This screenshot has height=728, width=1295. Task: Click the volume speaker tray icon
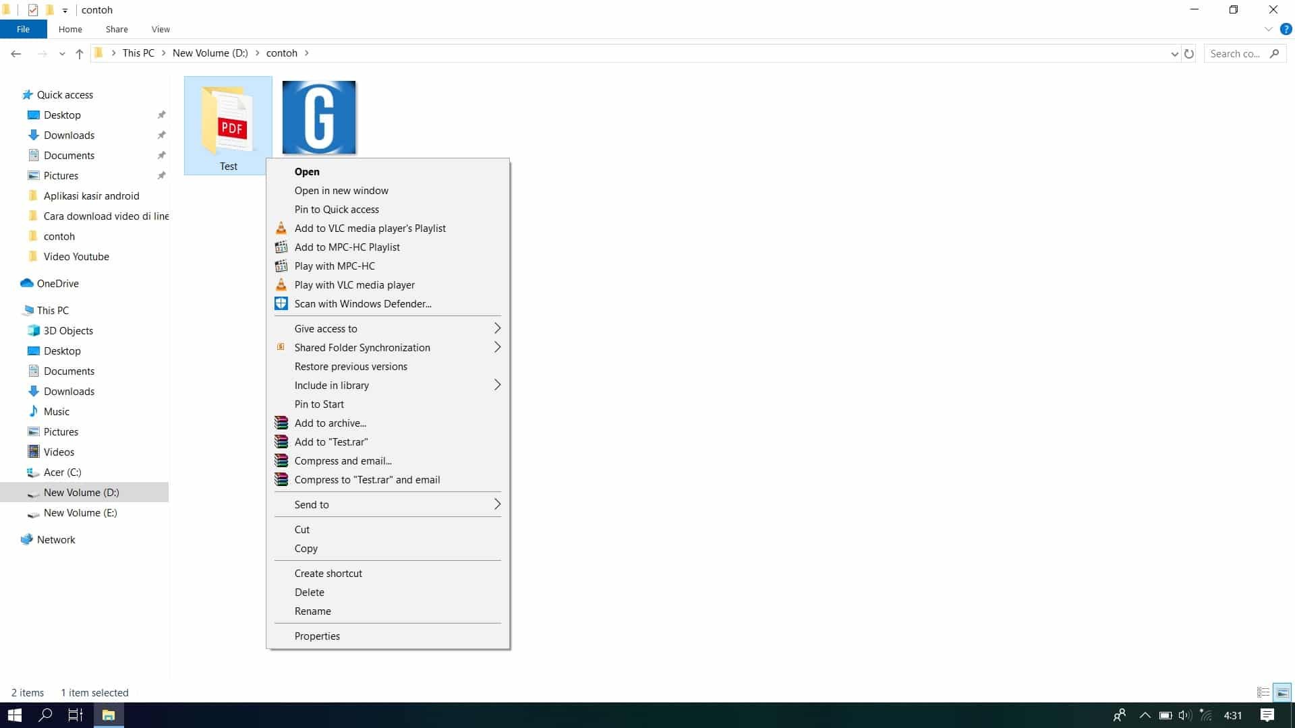click(1184, 715)
